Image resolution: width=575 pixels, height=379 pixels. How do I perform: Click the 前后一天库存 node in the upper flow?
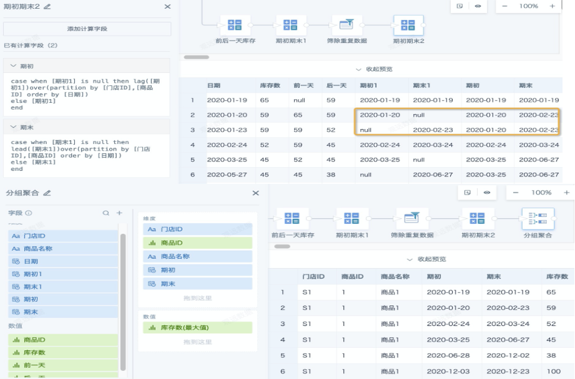235,26
